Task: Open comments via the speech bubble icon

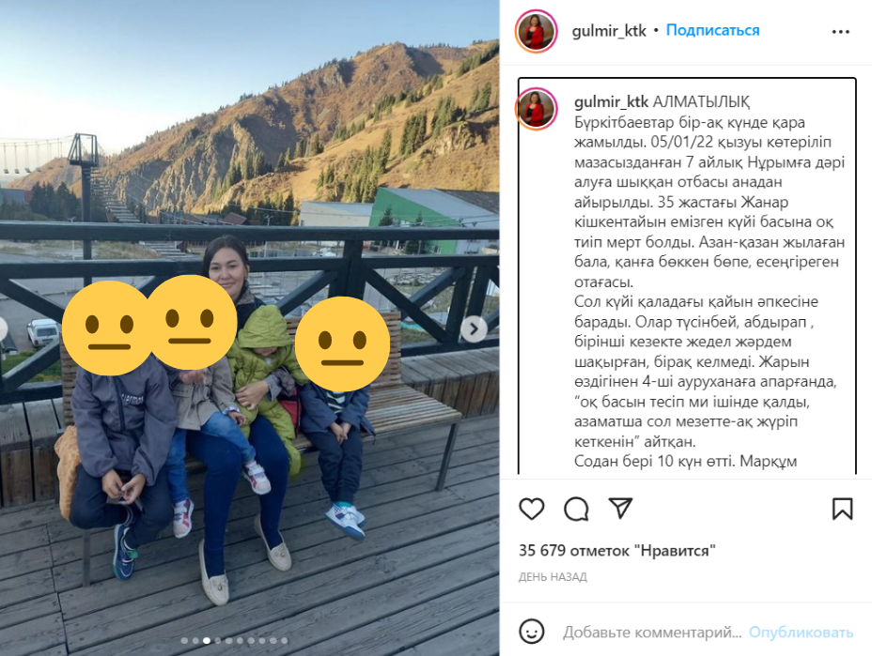Action: point(576,509)
